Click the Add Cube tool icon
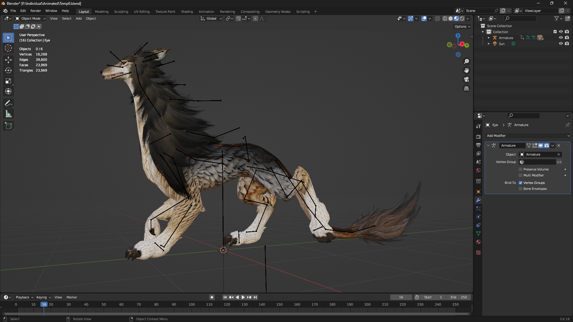573x322 pixels. pos(8,126)
